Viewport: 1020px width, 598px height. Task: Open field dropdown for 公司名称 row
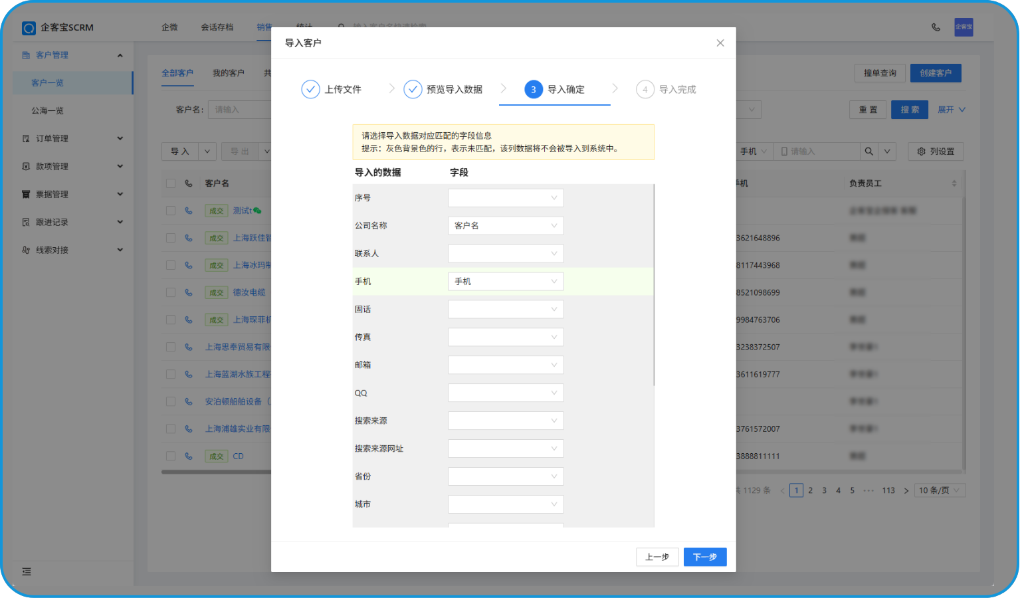pyautogui.click(x=506, y=226)
